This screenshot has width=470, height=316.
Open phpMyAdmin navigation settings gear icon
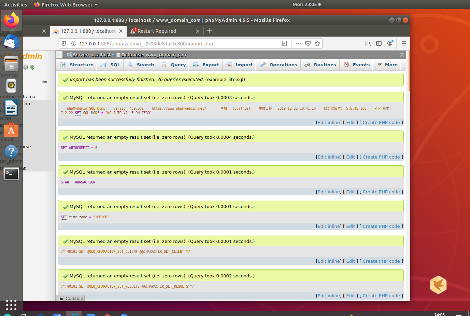[x=26, y=67]
